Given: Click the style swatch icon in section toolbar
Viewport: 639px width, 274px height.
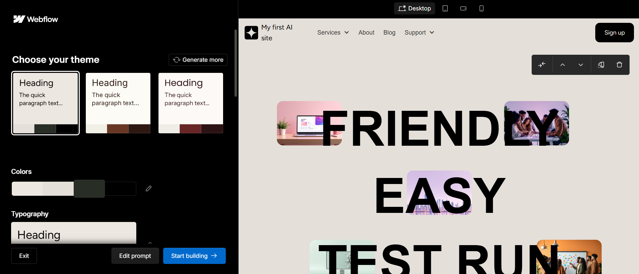Looking at the screenshot, I should pos(601,65).
